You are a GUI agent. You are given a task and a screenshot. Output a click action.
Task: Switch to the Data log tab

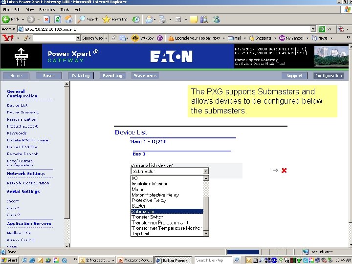click(x=81, y=76)
